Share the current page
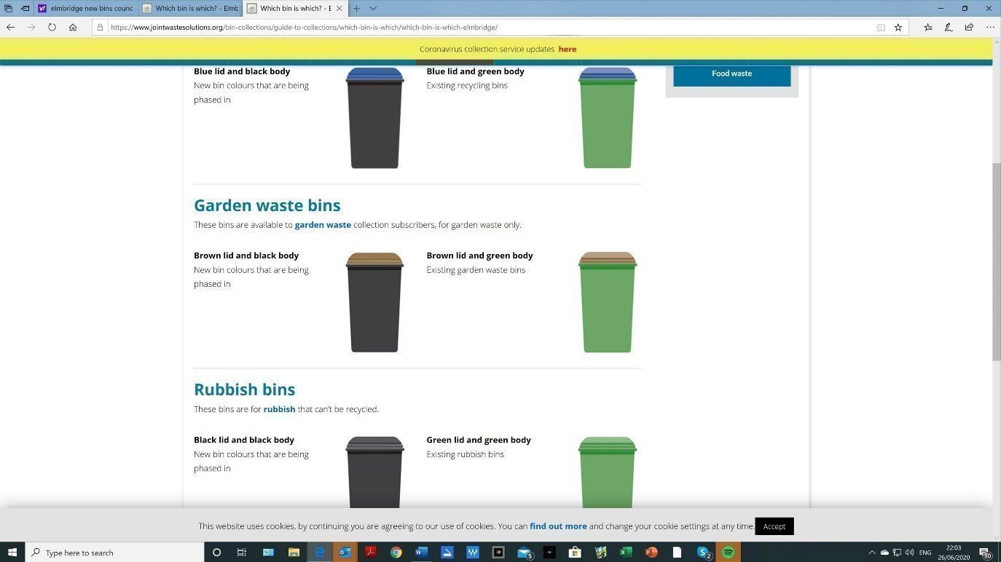1001x562 pixels. click(x=969, y=27)
